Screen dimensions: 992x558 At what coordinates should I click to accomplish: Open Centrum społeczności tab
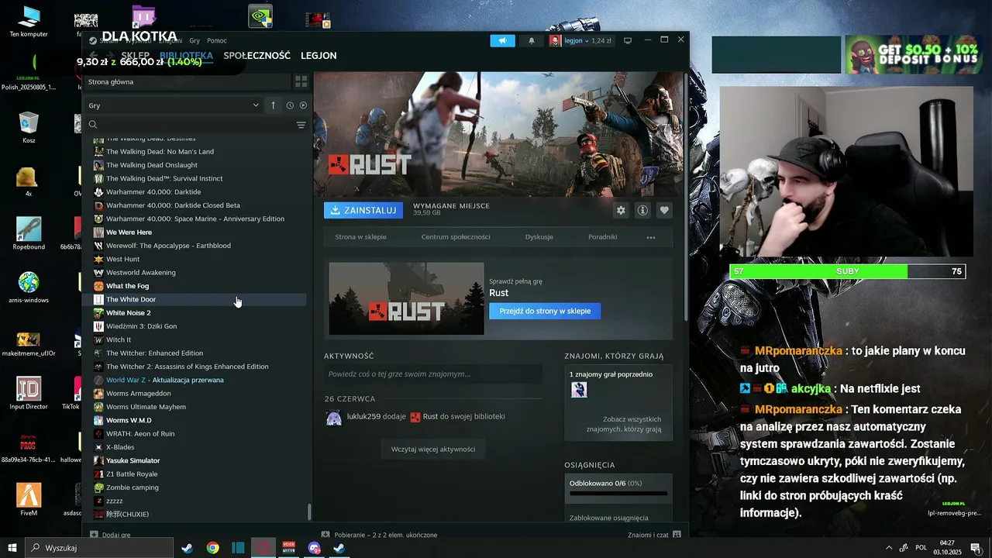pyautogui.click(x=456, y=237)
